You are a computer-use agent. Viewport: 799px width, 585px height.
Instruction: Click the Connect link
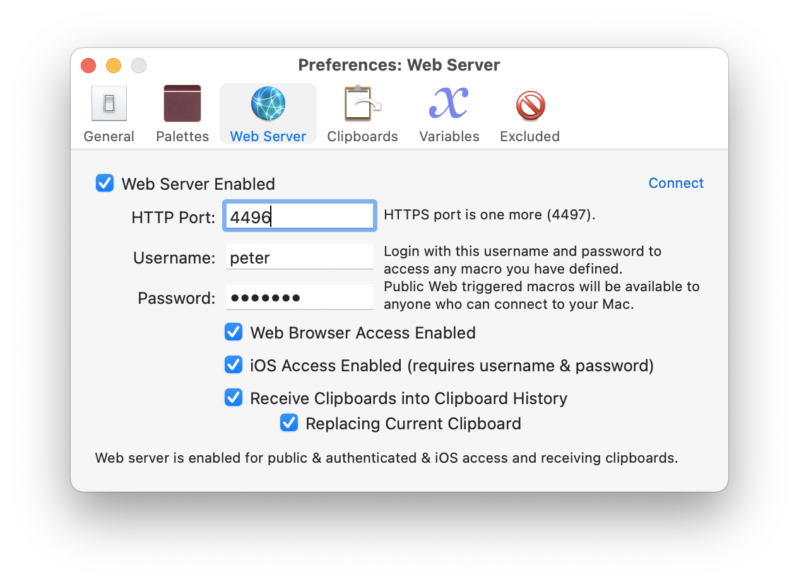pos(675,183)
